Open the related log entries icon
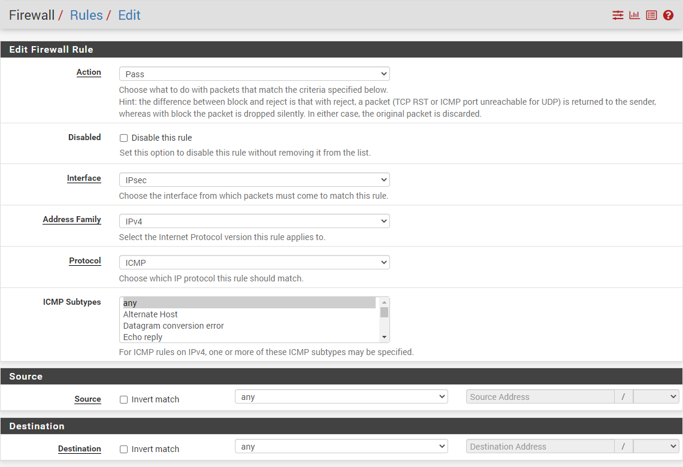This screenshot has width=683, height=467. tap(651, 16)
